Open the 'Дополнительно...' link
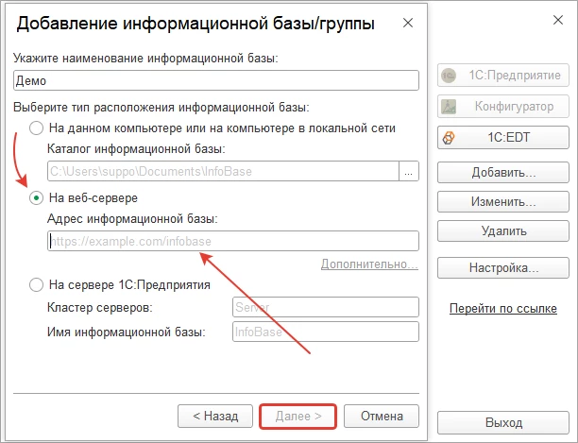Viewport: 578px width, 443px height. [x=369, y=264]
